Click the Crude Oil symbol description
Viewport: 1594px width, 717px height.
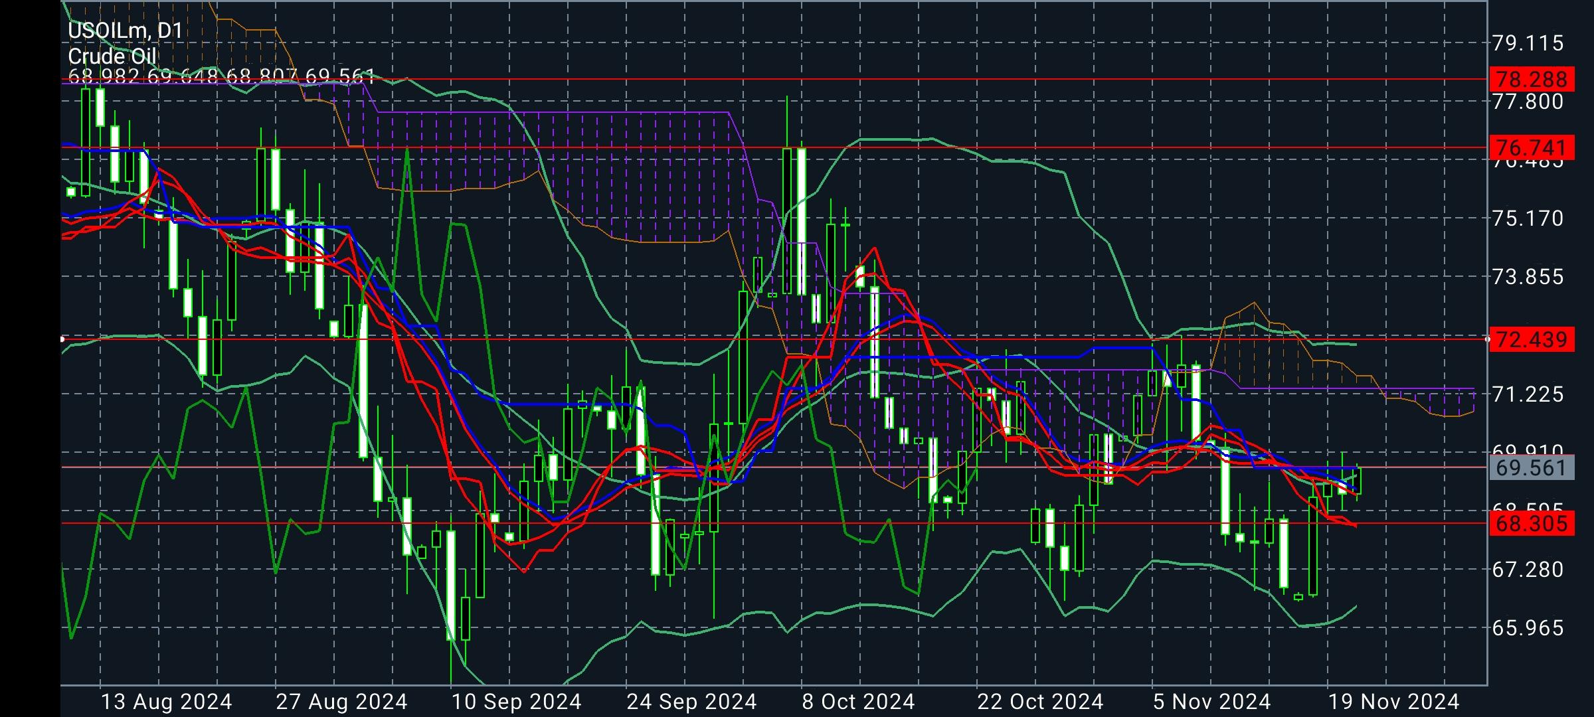(x=112, y=56)
